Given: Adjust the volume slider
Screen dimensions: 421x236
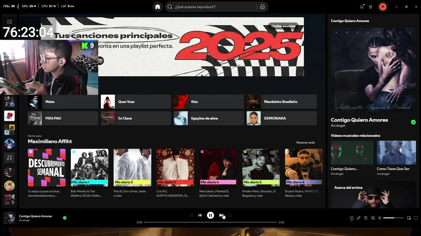Looking at the screenshot, I should (393, 218).
